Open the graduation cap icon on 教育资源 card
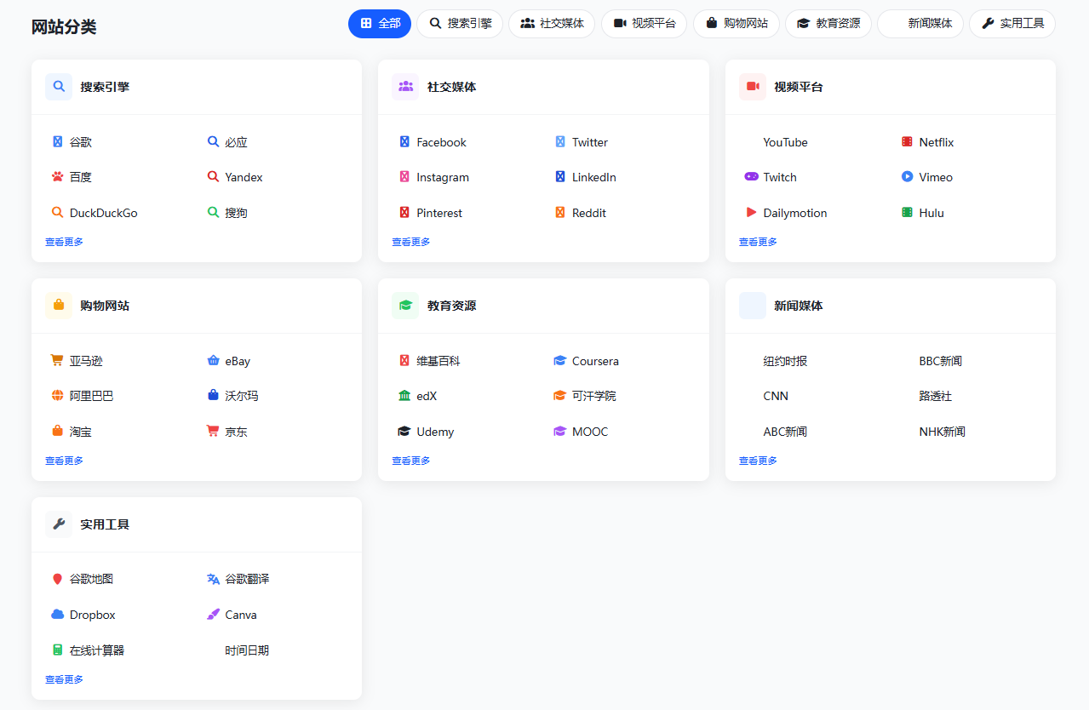This screenshot has width=1089, height=710. coord(405,305)
